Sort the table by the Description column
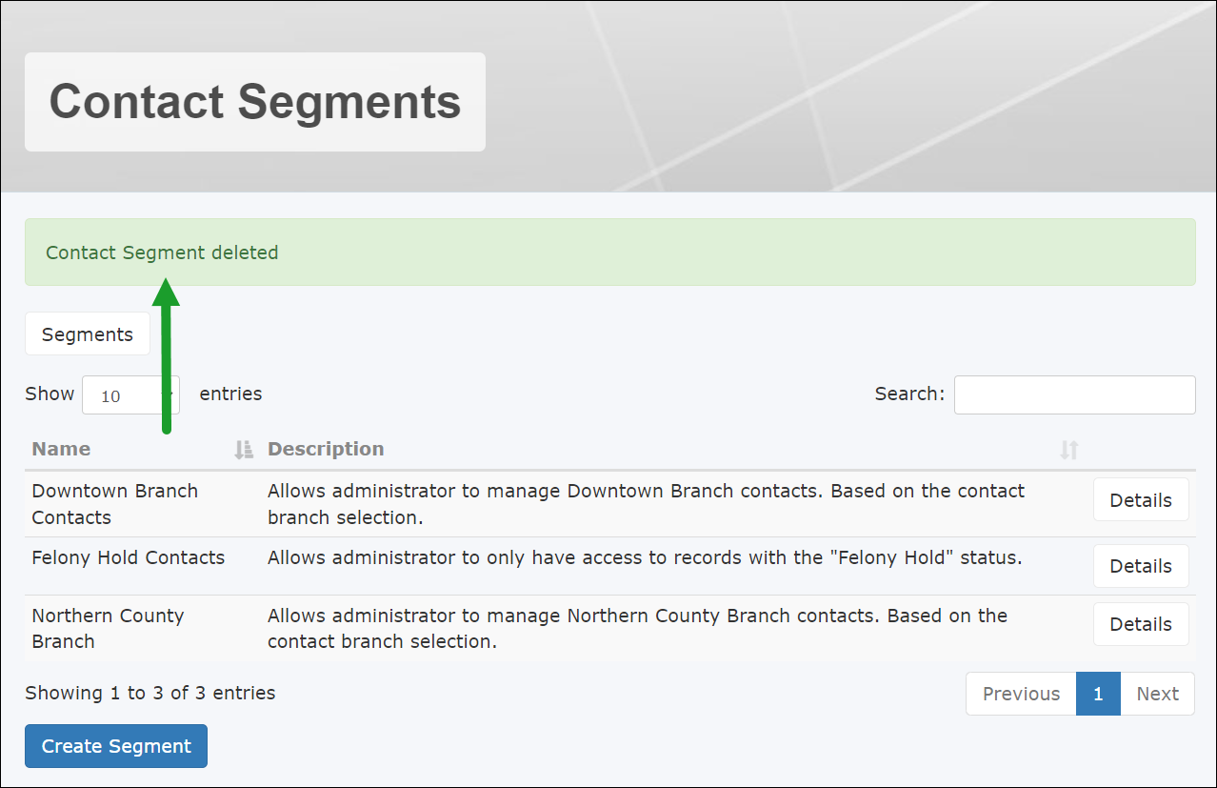Screen dimensions: 1217x788 point(326,448)
